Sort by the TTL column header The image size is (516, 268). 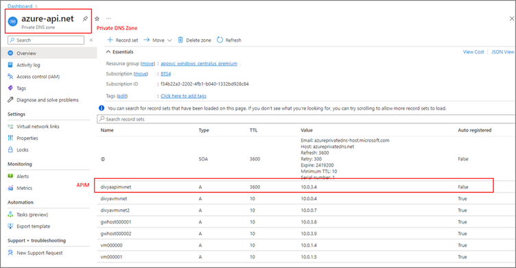tap(253, 130)
